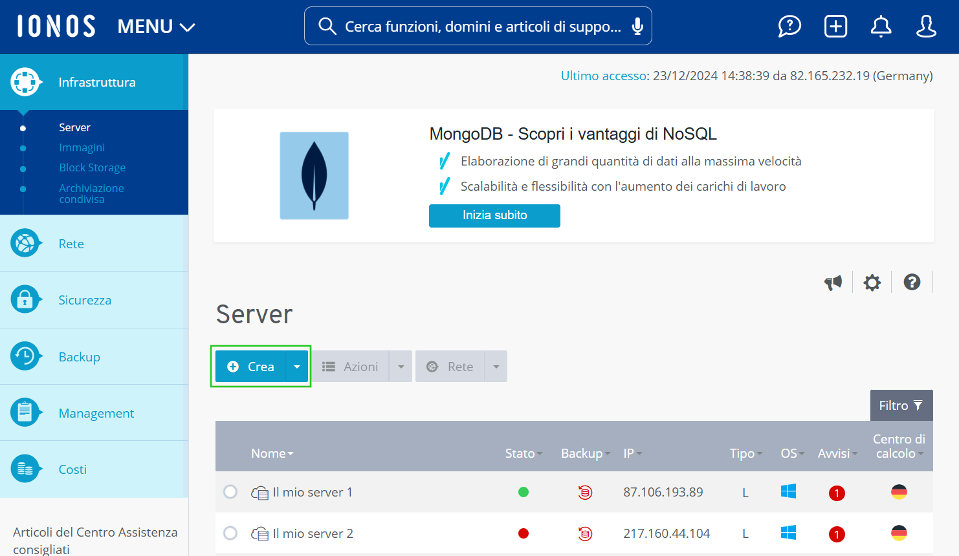
Task: Open the help chat bubble icon
Action: 789,27
